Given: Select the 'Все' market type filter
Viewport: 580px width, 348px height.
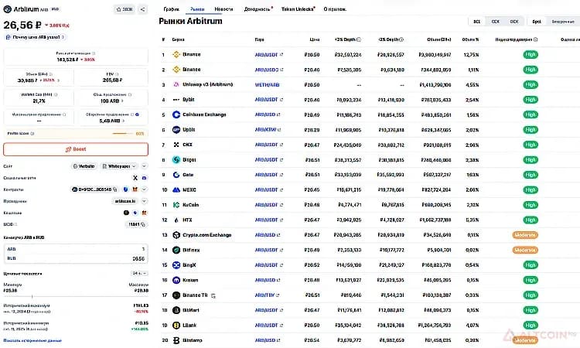Looking at the screenshot, I should coord(477,22).
